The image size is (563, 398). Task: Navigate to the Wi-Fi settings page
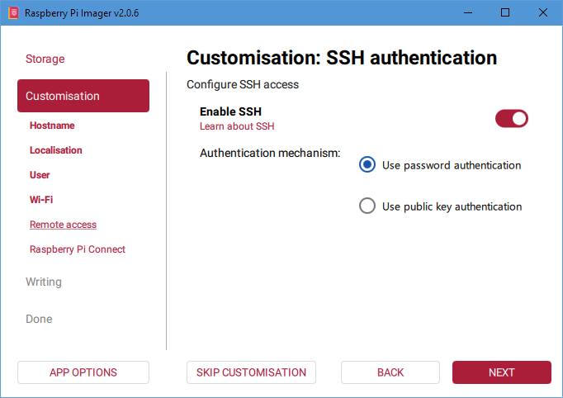tap(41, 200)
